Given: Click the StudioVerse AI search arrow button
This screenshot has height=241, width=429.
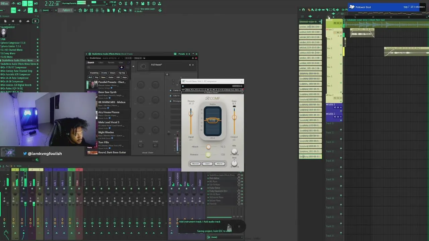Looking at the screenshot, I should point(122,67).
